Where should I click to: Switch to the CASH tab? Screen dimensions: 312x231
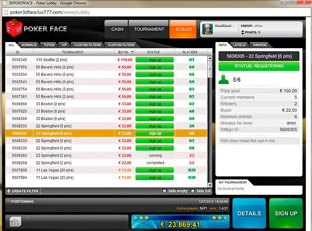[117, 29]
